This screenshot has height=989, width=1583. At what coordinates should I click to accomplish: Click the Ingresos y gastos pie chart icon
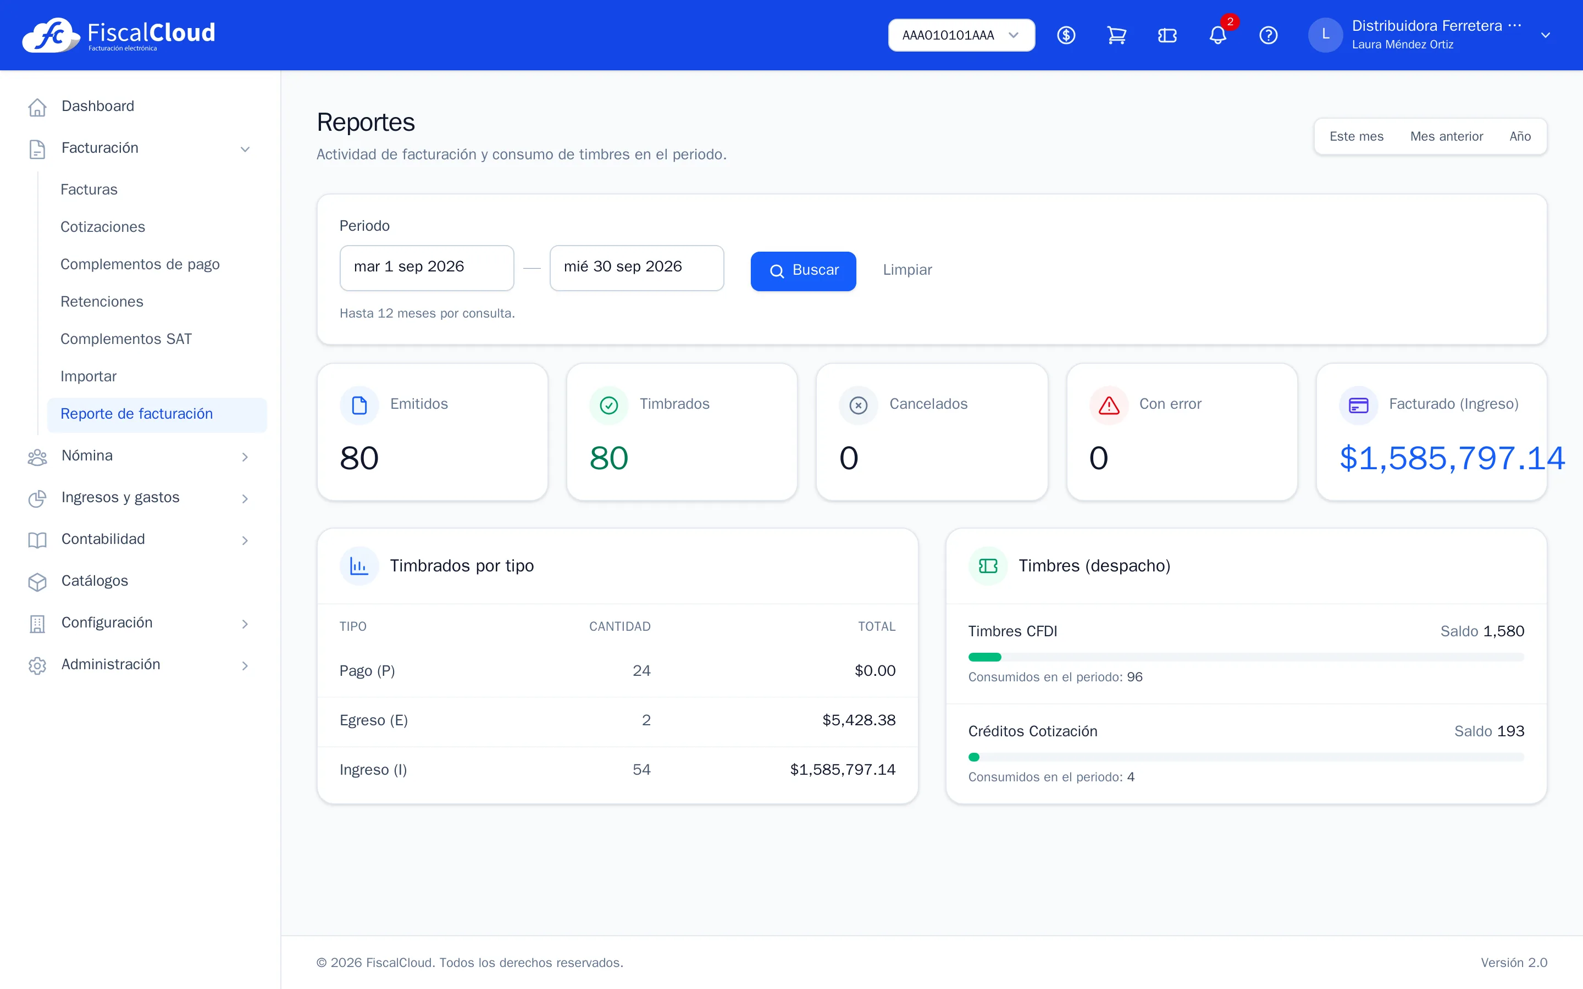tap(37, 498)
